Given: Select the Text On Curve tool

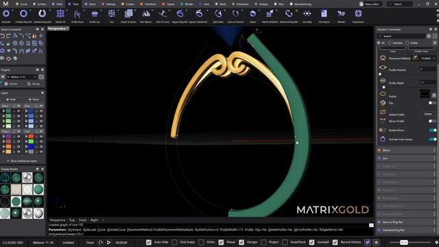Looking at the screenshot, I should point(163,16).
